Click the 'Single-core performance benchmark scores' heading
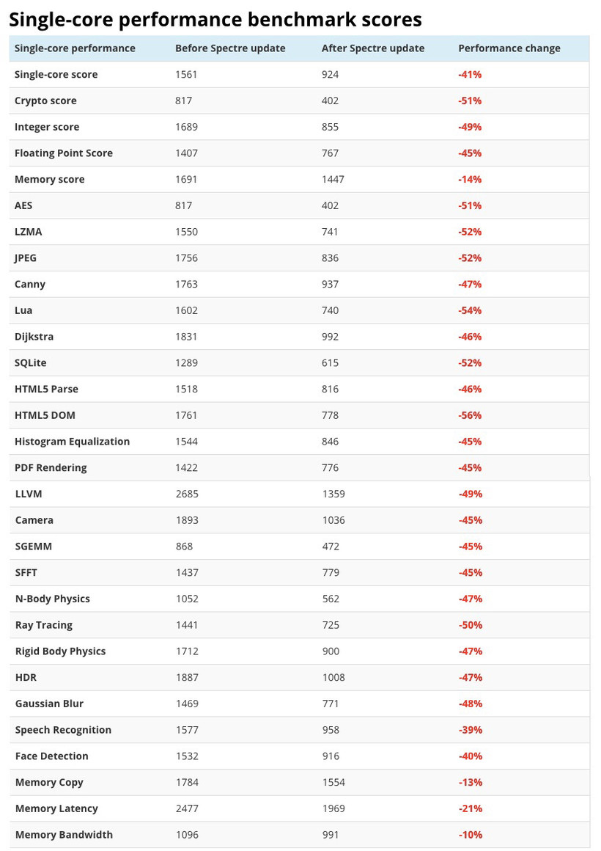This screenshot has width=601, height=851. pyautogui.click(x=215, y=19)
